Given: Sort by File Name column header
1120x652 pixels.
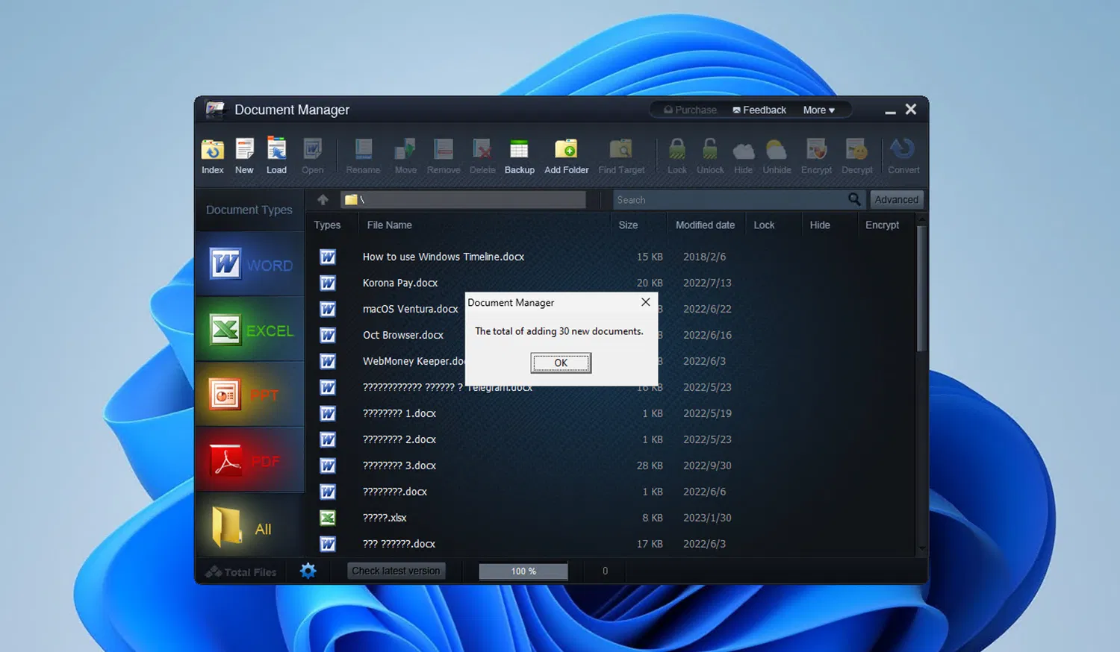Looking at the screenshot, I should pyautogui.click(x=389, y=225).
